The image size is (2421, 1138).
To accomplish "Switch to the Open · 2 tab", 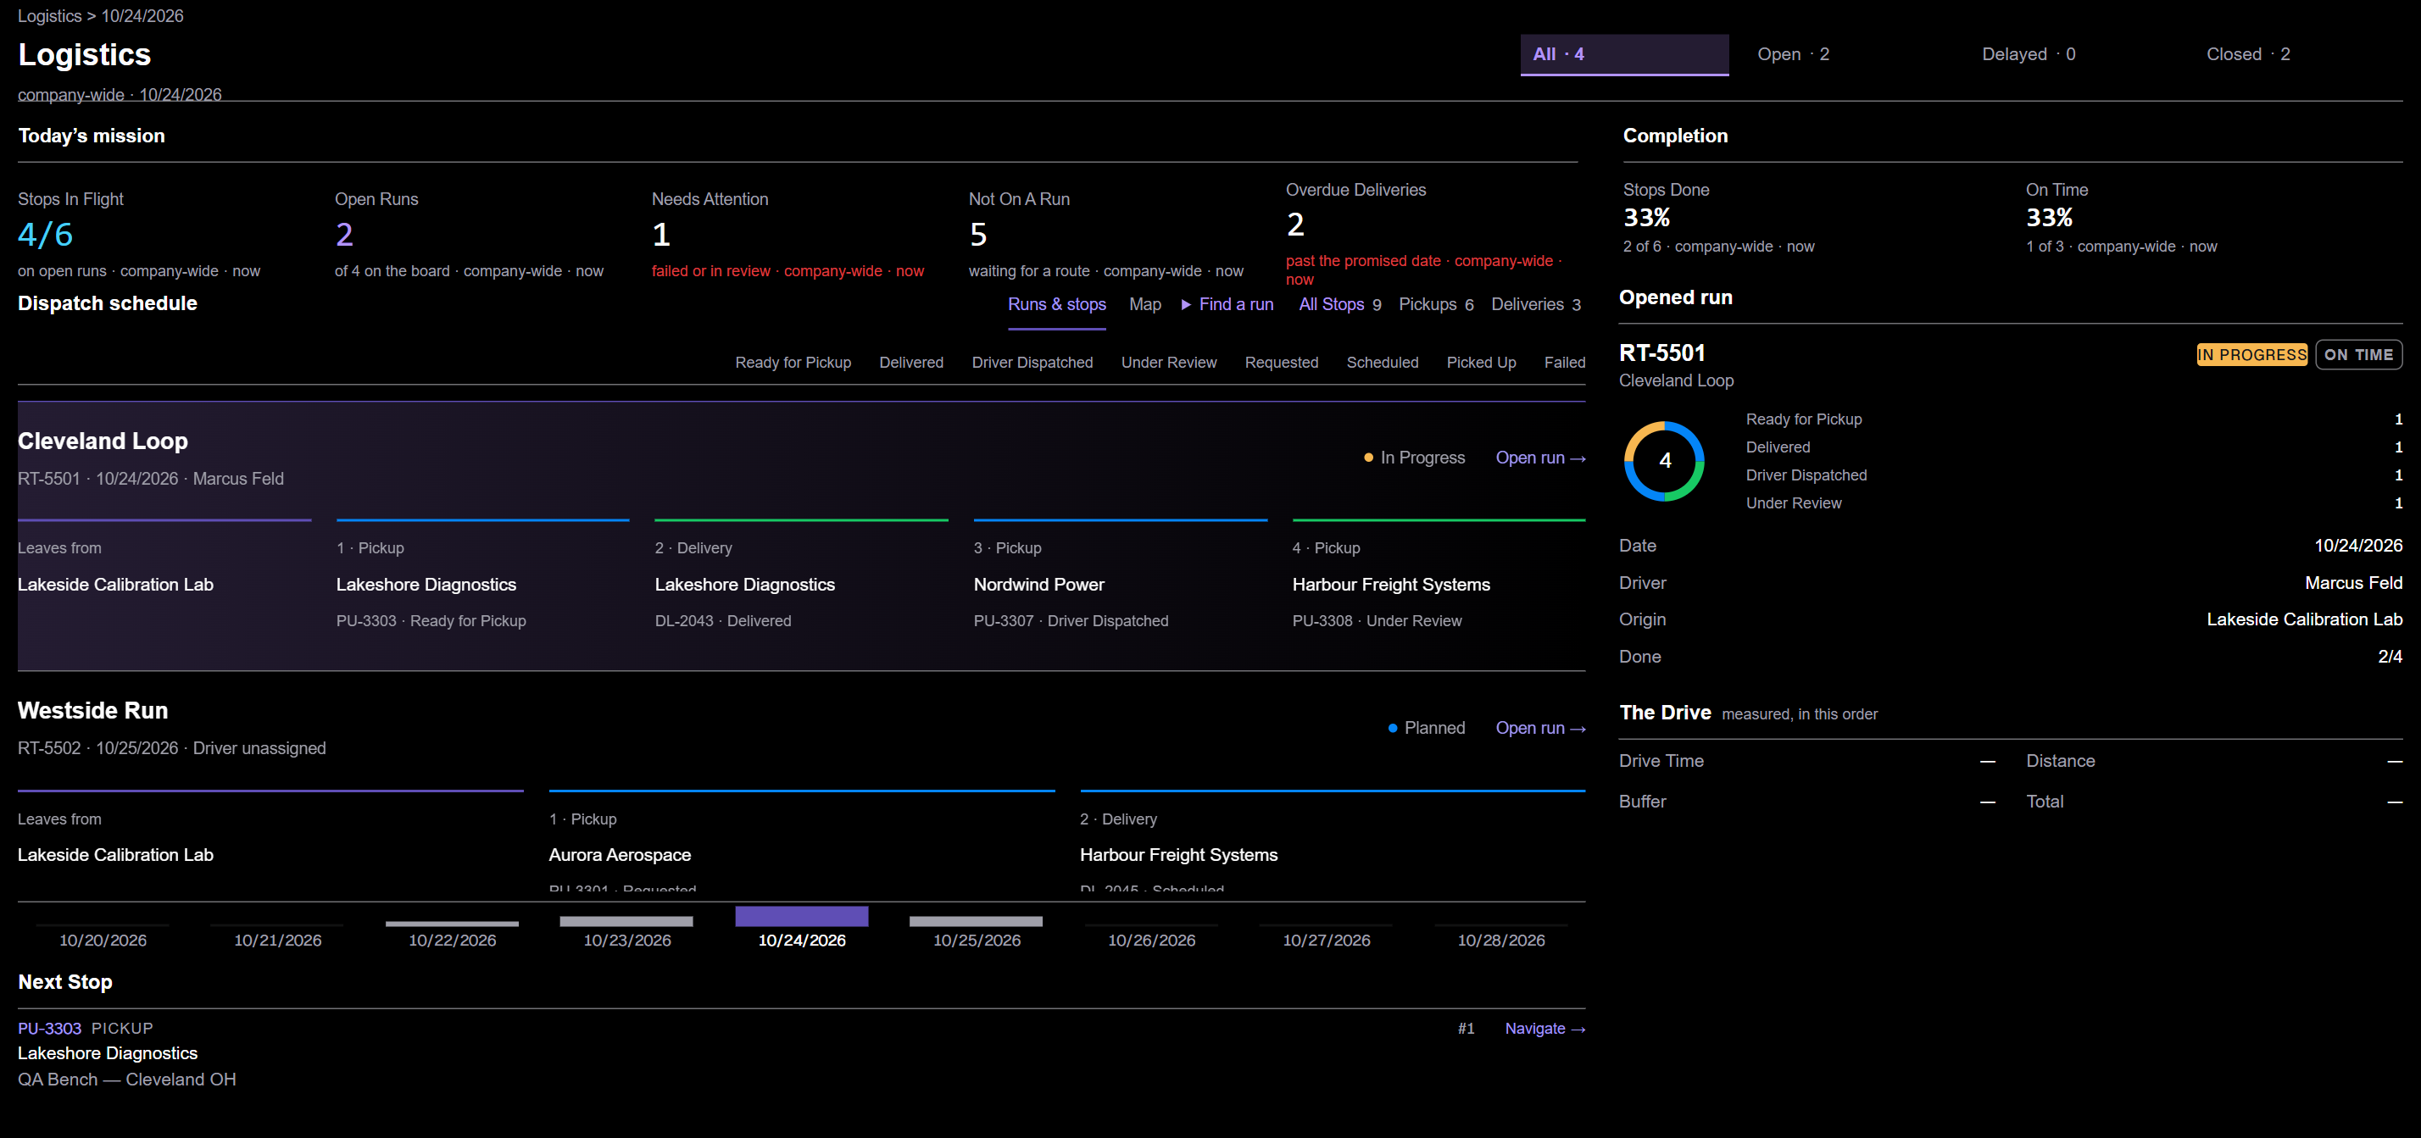I will (x=1849, y=54).
